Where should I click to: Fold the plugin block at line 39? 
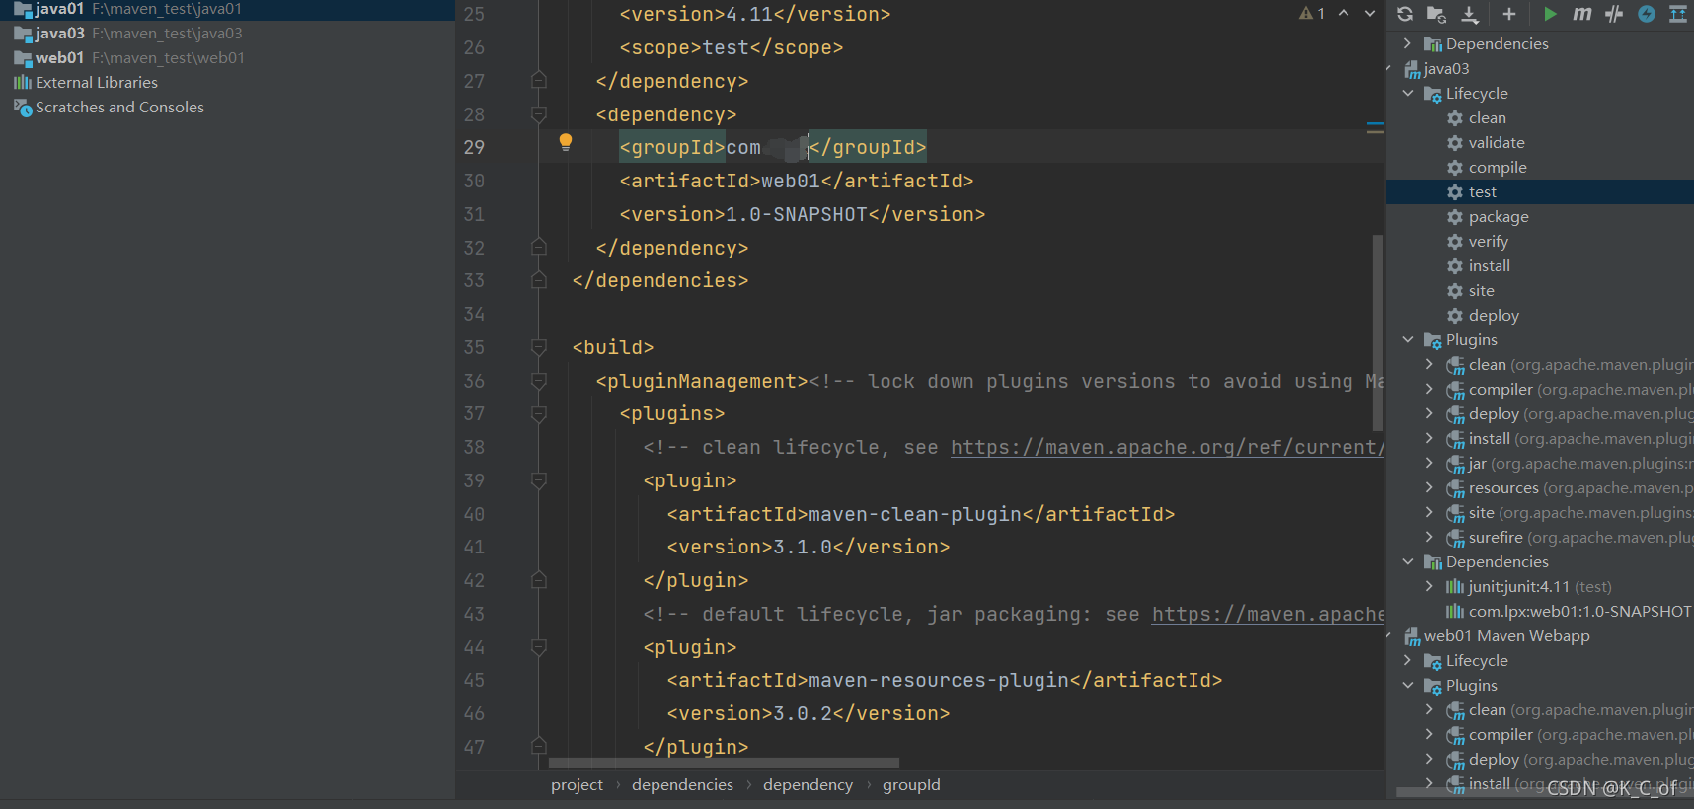tap(539, 480)
